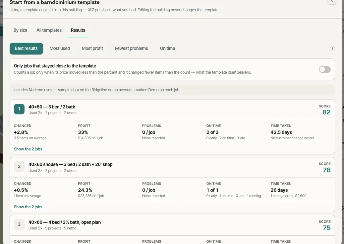Click the score 82 value
The height and width of the screenshot is (244, 344).
pyautogui.click(x=326, y=112)
